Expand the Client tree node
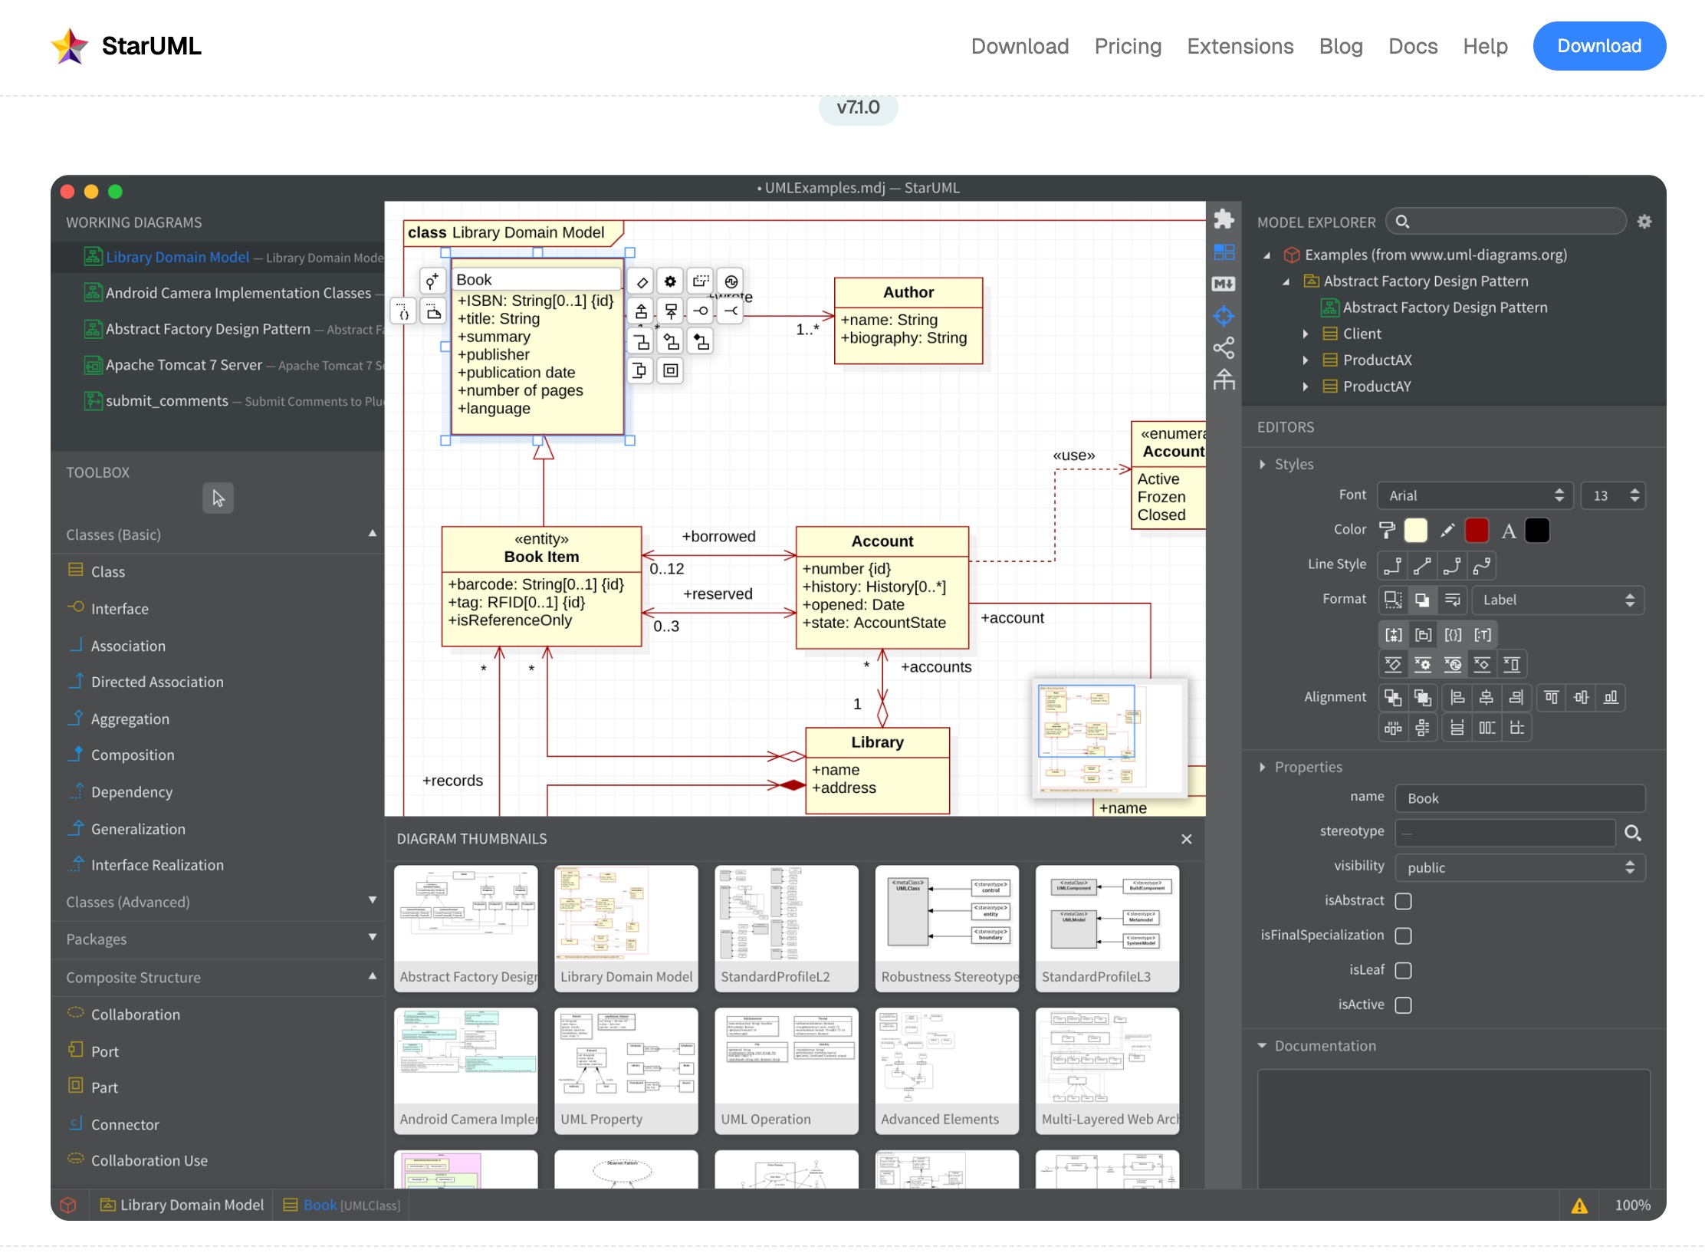This screenshot has width=1705, height=1253. coord(1305,334)
